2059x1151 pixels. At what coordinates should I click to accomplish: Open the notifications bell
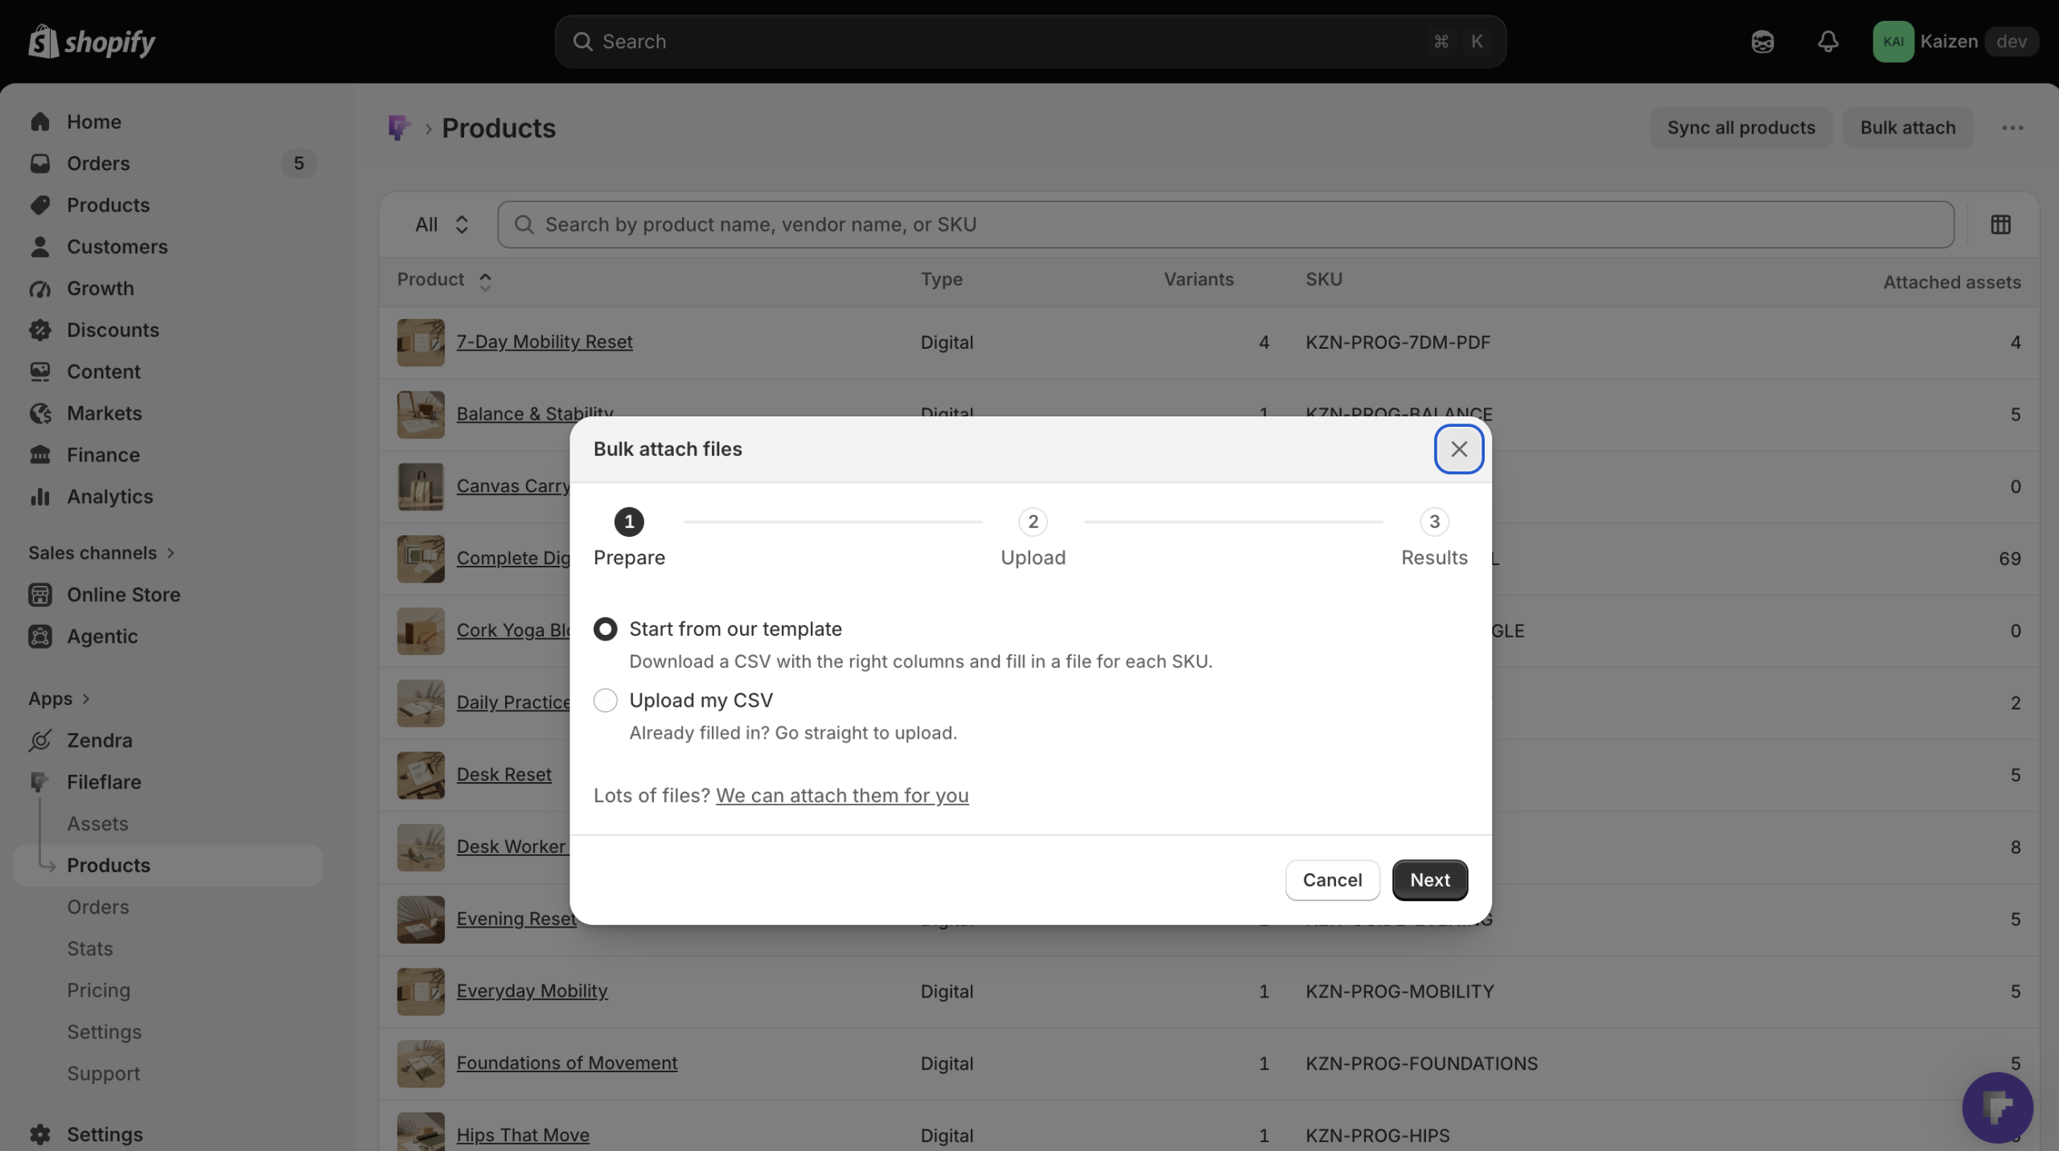tap(1828, 42)
